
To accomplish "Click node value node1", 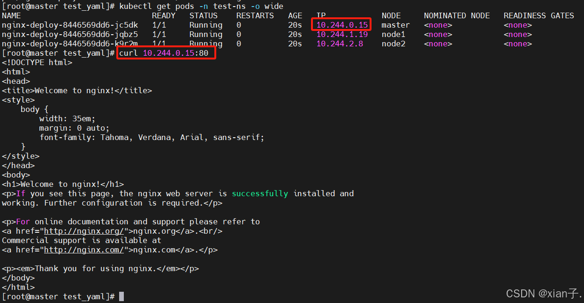I will [394, 34].
